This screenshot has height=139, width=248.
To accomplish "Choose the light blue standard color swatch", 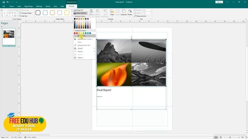I will [88, 33].
